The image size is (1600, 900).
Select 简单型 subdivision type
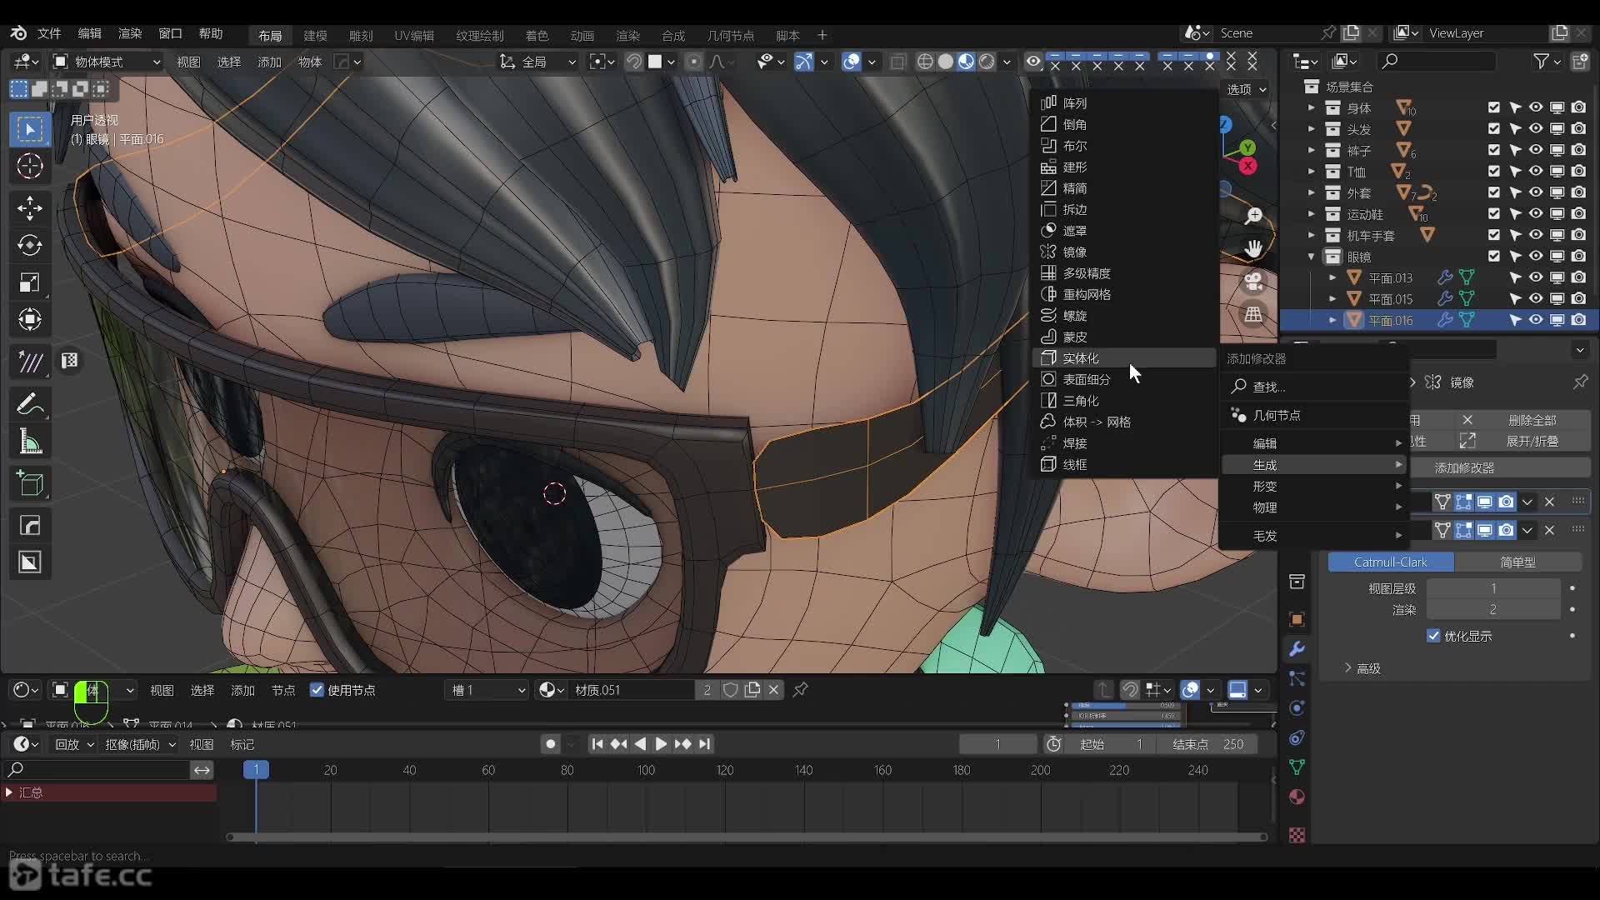pos(1518,562)
